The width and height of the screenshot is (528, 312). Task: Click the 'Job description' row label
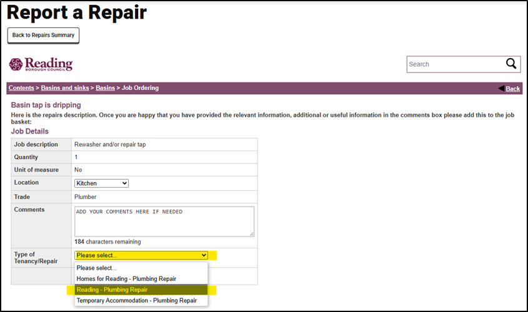coord(36,144)
